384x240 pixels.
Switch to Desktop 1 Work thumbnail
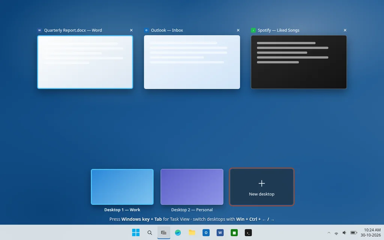pyautogui.click(x=122, y=187)
